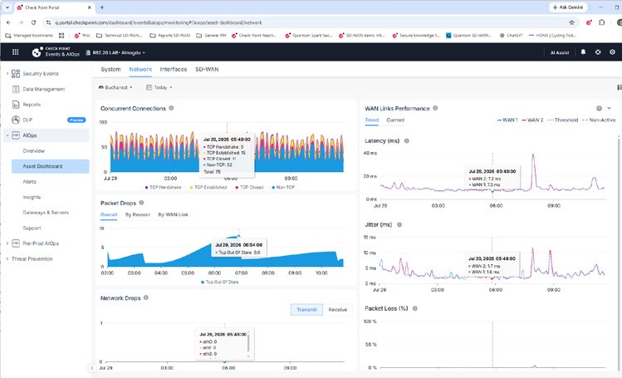Switch to the System tab

(110, 69)
